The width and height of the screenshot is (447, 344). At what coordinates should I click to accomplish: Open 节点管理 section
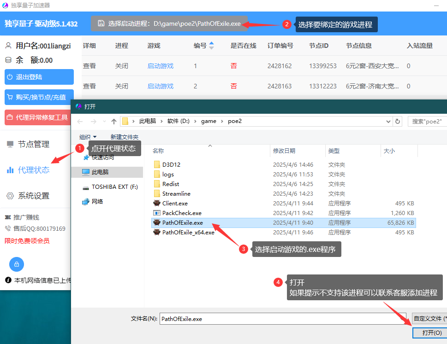[28, 144]
